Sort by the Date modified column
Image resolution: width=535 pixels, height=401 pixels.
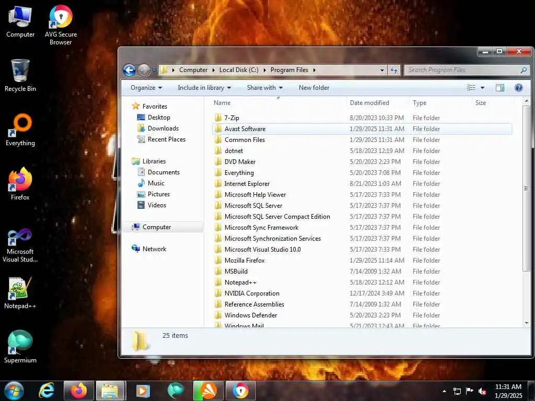tap(377, 103)
